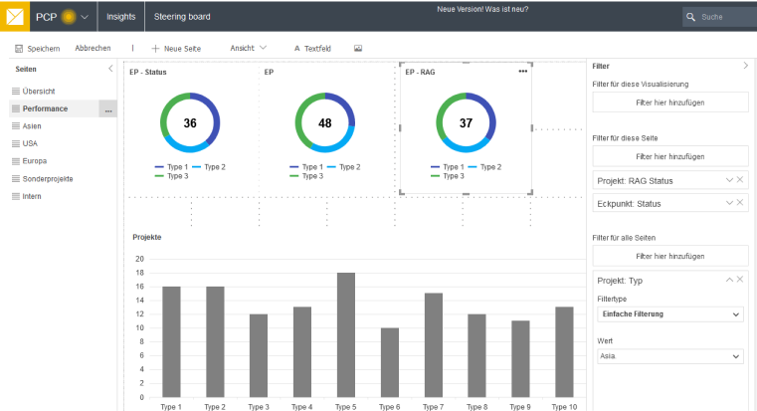Remove the Projekt: Typ filter
Viewport: 757px width, 411px height.
tap(739, 280)
